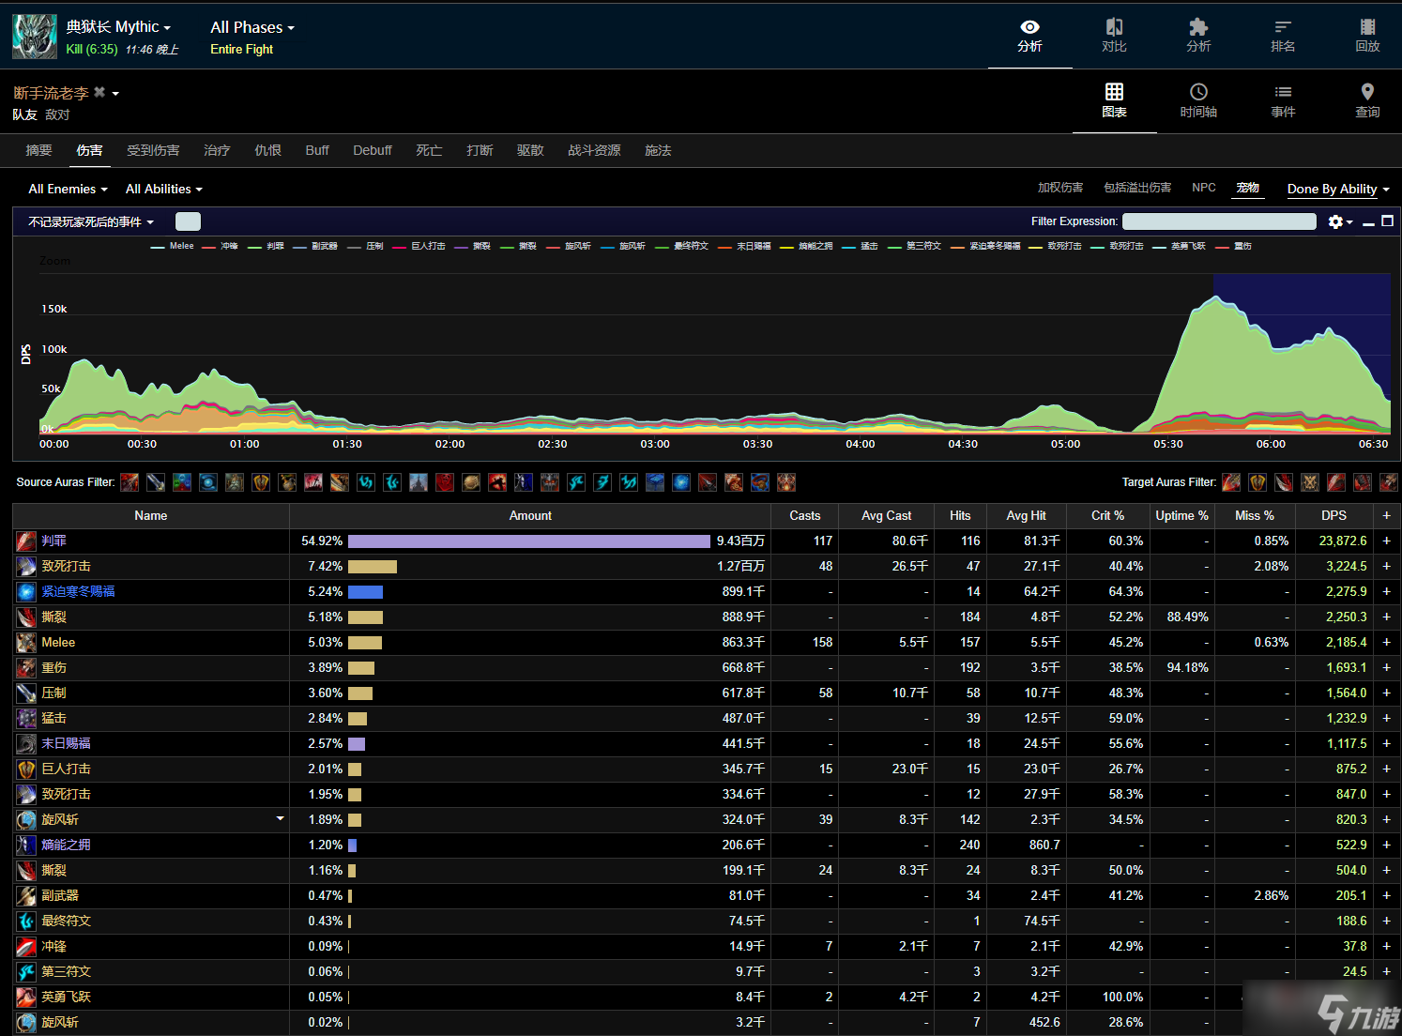The height and width of the screenshot is (1036, 1402).
Task: Click the 英勇飞跃 ability icon
Action: [26, 998]
